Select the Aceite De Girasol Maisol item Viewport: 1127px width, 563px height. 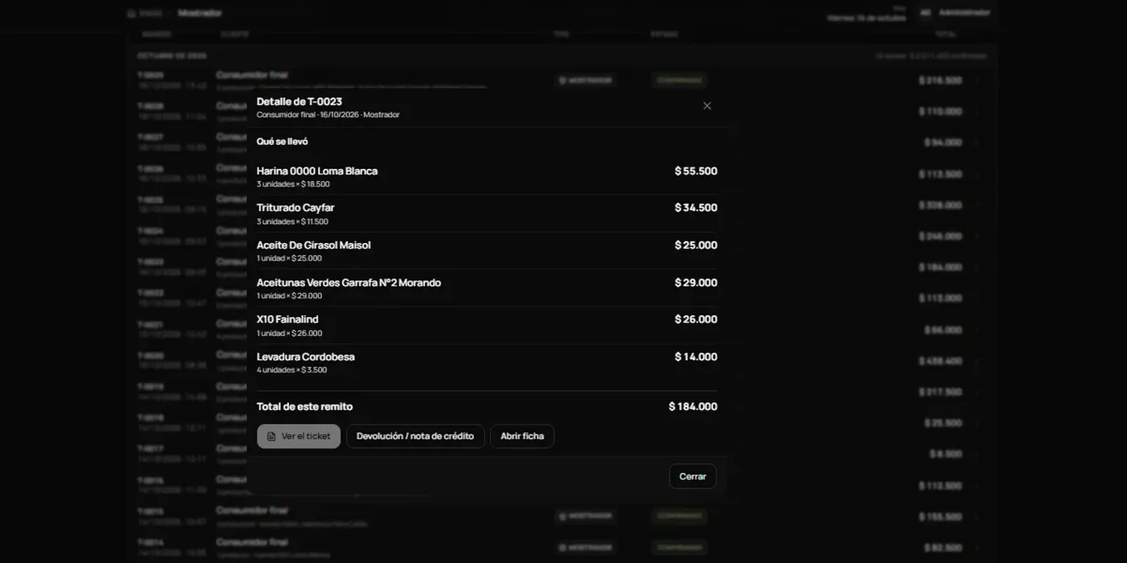(314, 245)
